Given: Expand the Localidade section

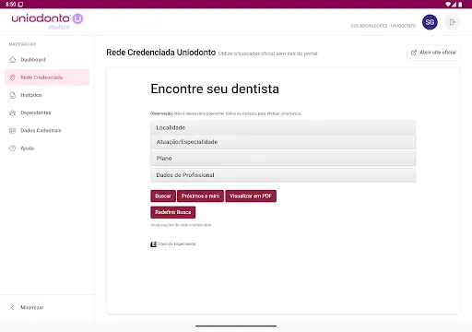Looking at the screenshot, I should point(283,127).
